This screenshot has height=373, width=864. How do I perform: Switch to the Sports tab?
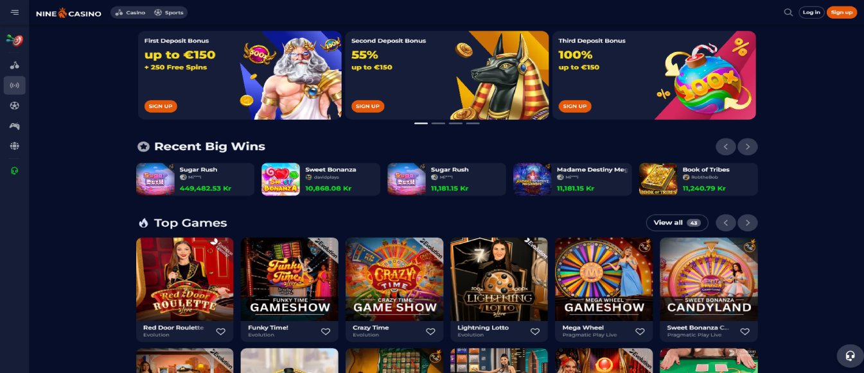(x=168, y=12)
